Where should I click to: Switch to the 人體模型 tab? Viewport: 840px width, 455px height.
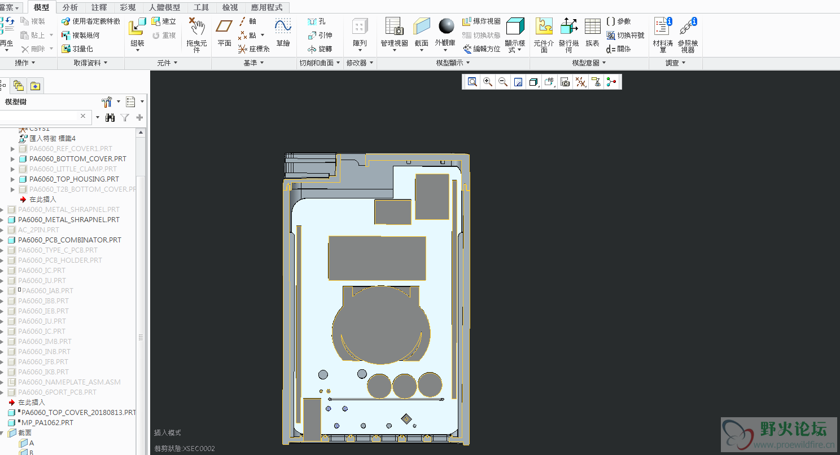tap(165, 7)
